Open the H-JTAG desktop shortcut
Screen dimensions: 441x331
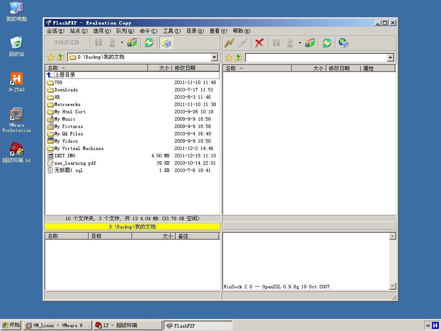coord(17,82)
